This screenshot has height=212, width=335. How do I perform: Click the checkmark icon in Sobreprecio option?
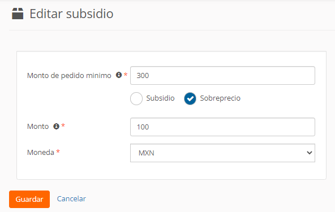point(190,99)
